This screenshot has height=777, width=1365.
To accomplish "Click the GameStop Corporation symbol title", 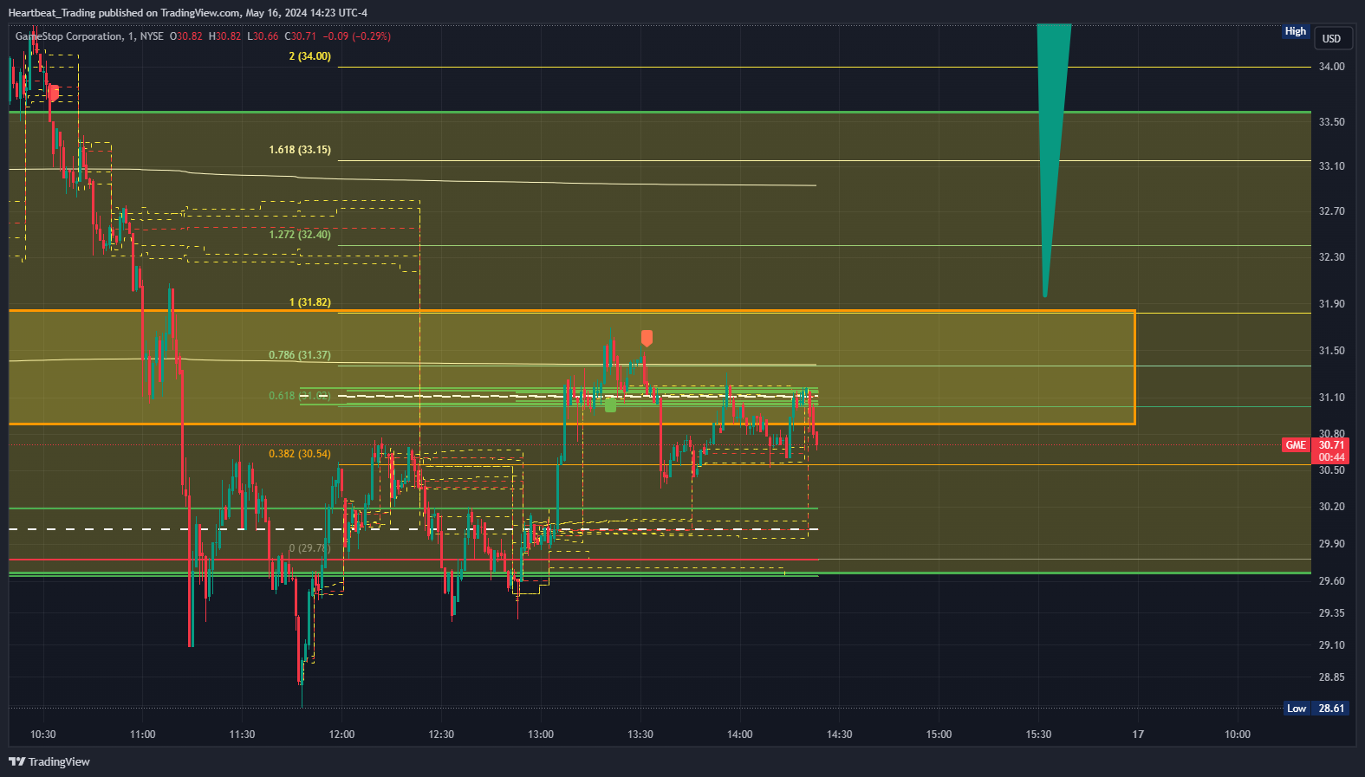I will (x=69, y=36).
